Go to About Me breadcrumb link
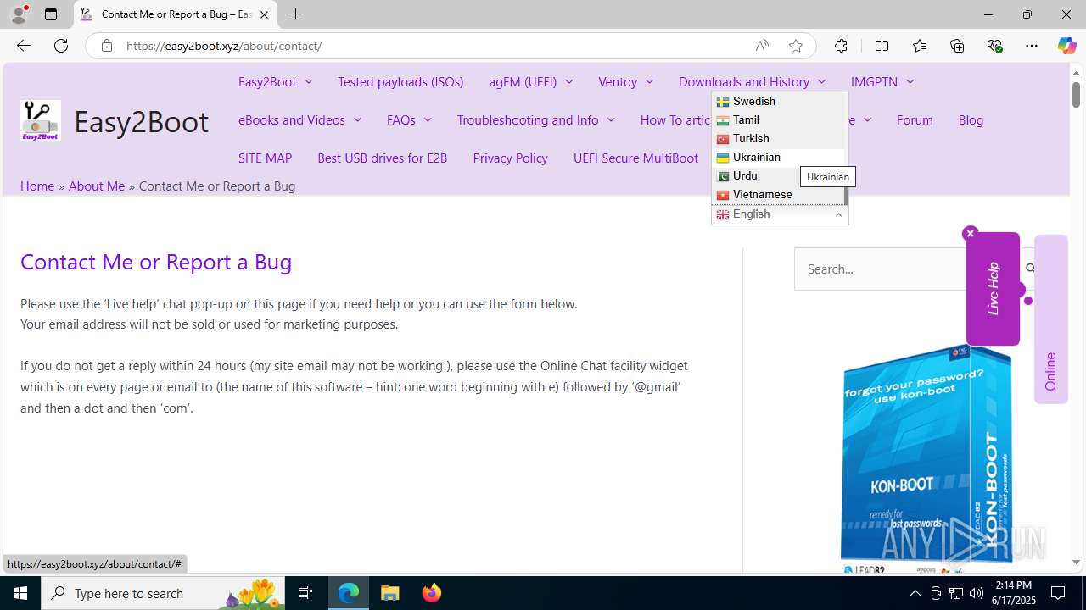1086x610 pixels. (x=97, y=186)
